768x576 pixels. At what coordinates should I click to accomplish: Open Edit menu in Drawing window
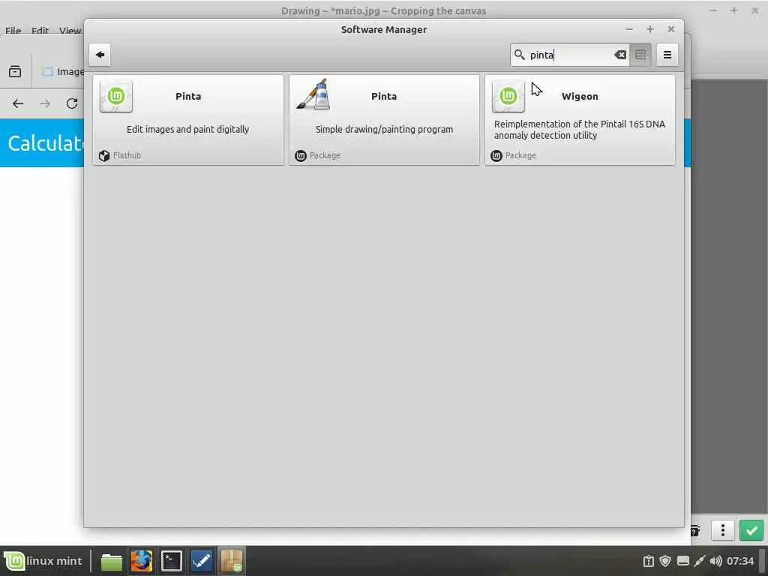[40, 30]
